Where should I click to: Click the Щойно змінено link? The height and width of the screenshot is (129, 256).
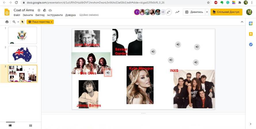pos(89,15)
